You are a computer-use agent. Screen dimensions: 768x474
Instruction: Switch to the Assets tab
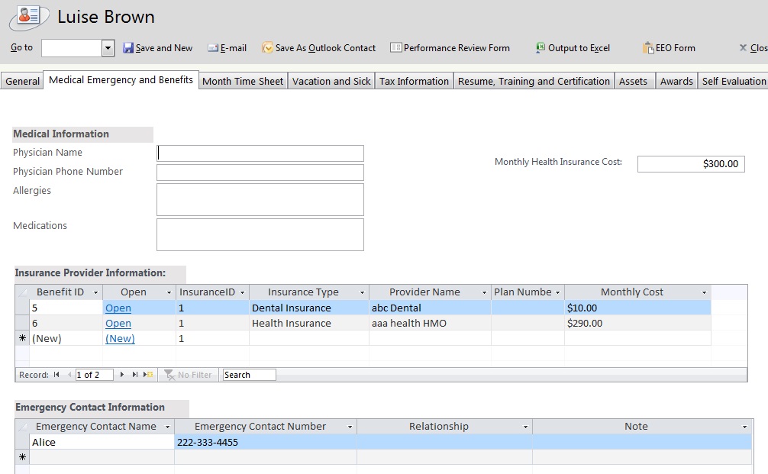634,81
